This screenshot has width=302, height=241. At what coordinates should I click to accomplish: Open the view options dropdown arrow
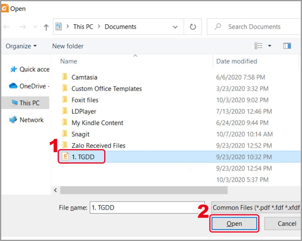coord(270,46)
